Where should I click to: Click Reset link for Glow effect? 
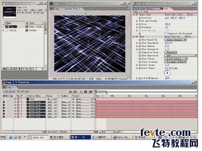(167, 37)
